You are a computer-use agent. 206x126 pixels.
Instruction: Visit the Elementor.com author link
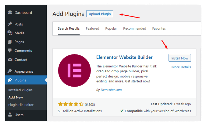pyautogui.click(x=111, y=90)
